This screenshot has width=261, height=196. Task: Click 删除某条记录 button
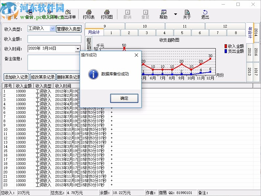(x=69, y=77)
